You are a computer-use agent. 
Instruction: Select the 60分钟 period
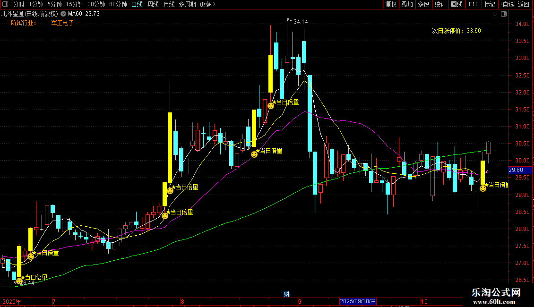(118, 4)
